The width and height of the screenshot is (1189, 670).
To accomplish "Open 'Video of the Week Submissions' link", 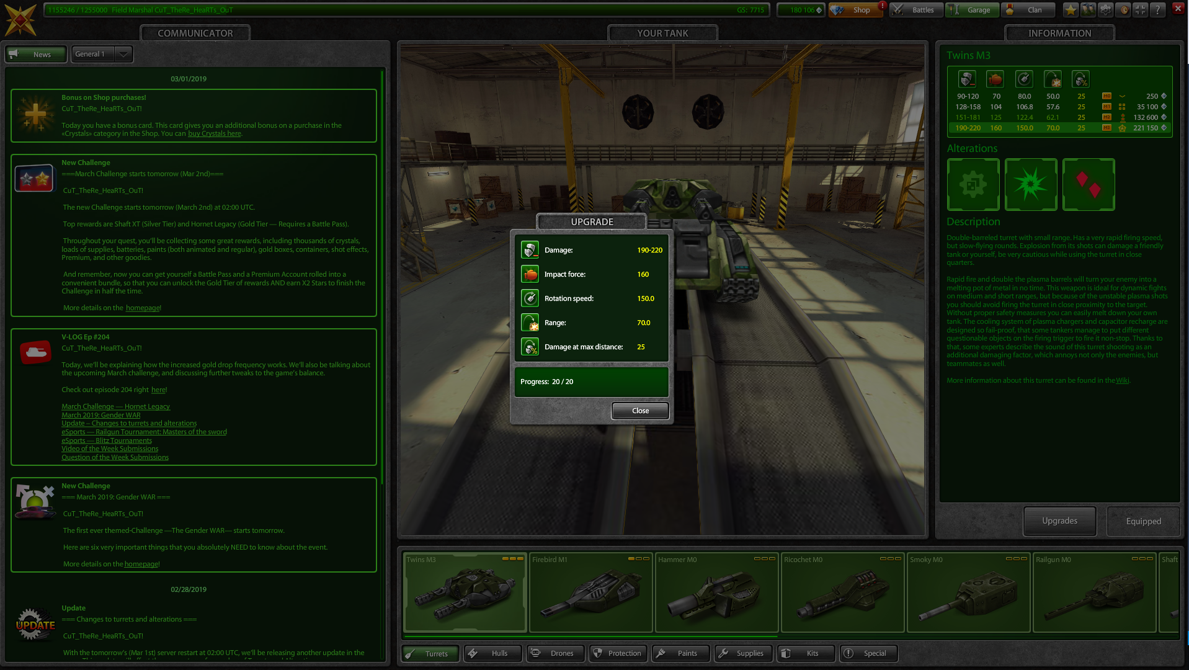I will pyautogui.click(x=110, y=449).
